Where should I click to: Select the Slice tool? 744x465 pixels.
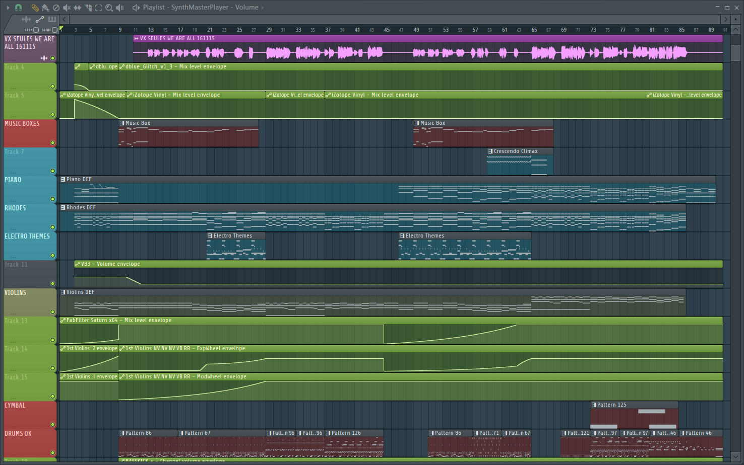pyautogui.click(x=88, y=8)
